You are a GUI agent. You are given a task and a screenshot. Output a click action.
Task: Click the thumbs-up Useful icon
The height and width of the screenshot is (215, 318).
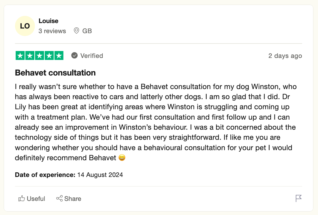coord(21,198)
